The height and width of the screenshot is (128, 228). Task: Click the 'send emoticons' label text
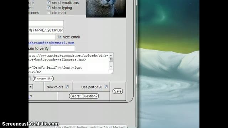[66, 2]
